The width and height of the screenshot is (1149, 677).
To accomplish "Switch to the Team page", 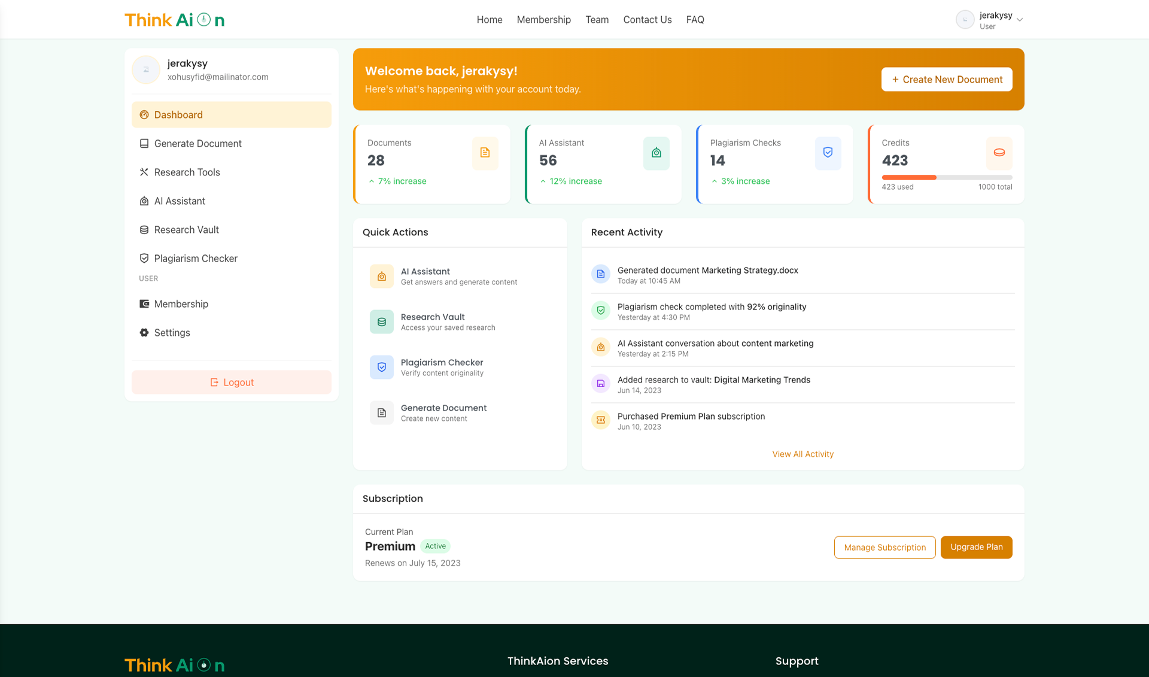I will (x=597, y=19).
